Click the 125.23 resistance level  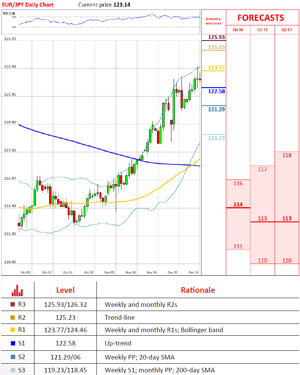tap(216, 47)
